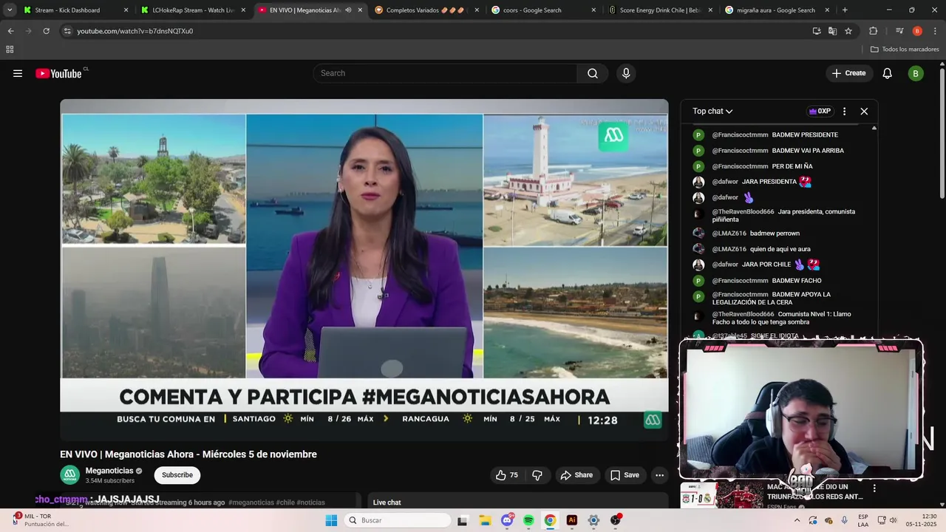Click the live video player
946x532 pixels.
(x=364, y=270)
